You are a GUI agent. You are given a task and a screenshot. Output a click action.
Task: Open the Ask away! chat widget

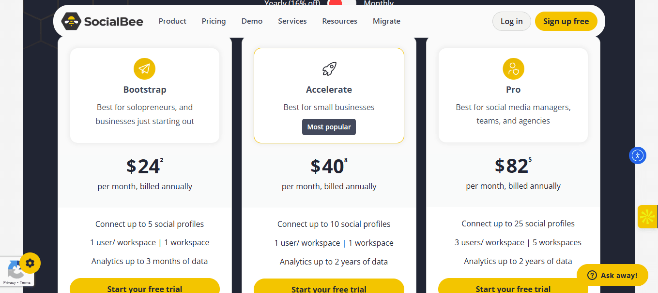(x=612, y=275)
